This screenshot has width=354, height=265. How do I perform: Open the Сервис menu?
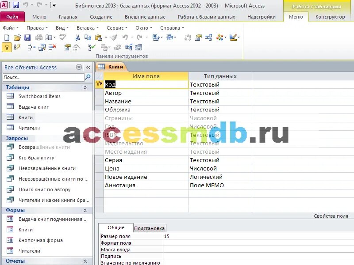[117, 28]
